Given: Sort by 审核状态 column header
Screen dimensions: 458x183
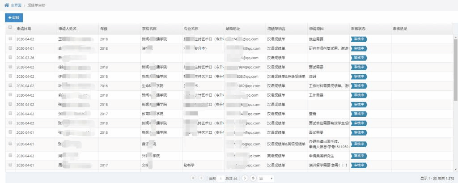Looking at the screenshot, I should tap(358, 29).
